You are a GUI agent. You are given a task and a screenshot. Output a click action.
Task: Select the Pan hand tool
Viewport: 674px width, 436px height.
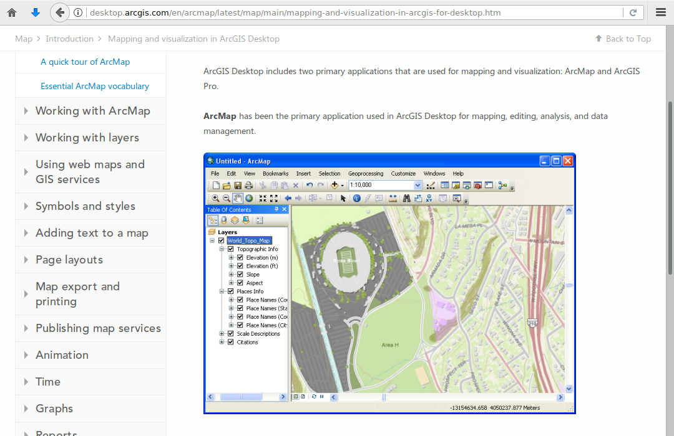click(238, 198)
